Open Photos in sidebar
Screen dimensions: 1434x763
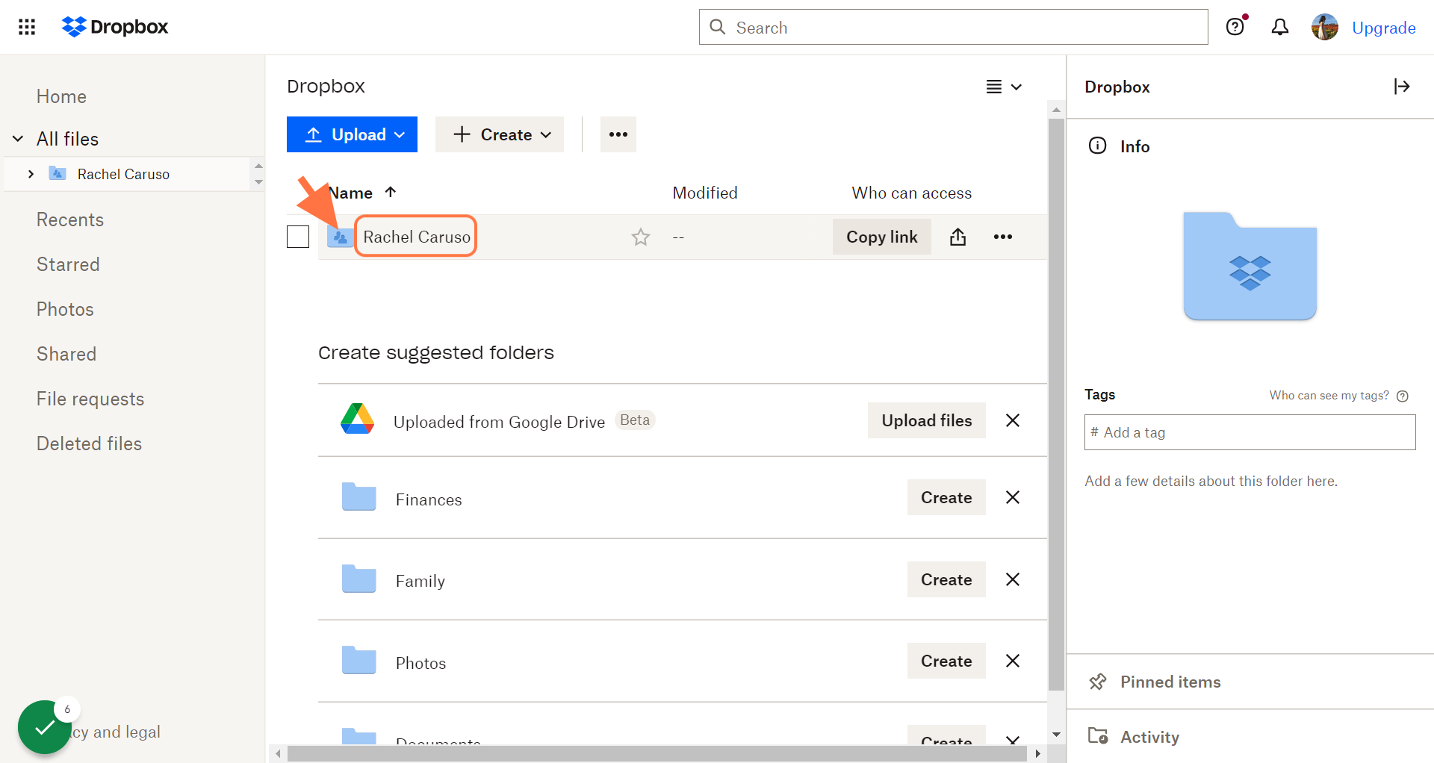pos(65,309)
